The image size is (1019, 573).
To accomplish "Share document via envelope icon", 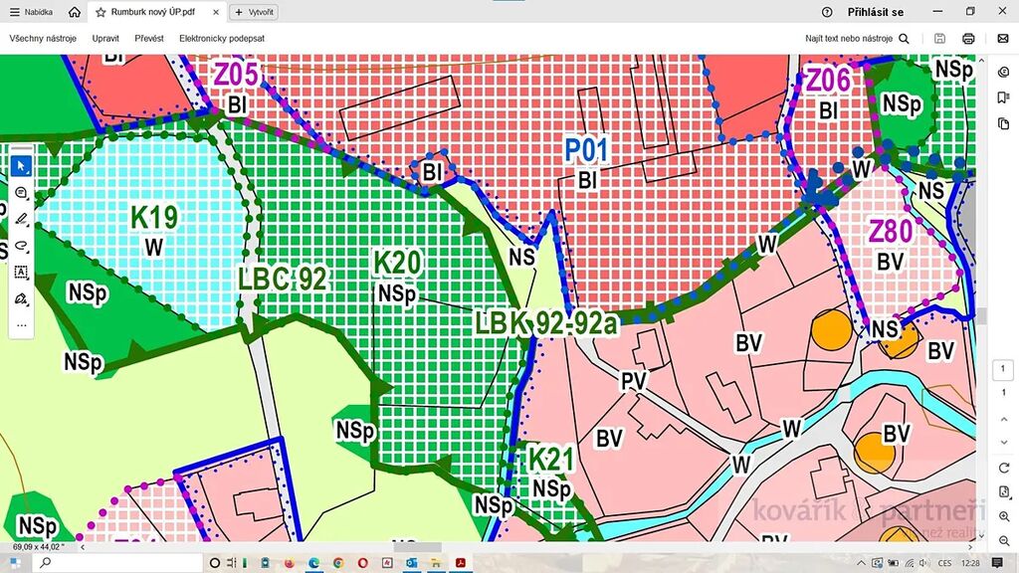I will 1003,39.
